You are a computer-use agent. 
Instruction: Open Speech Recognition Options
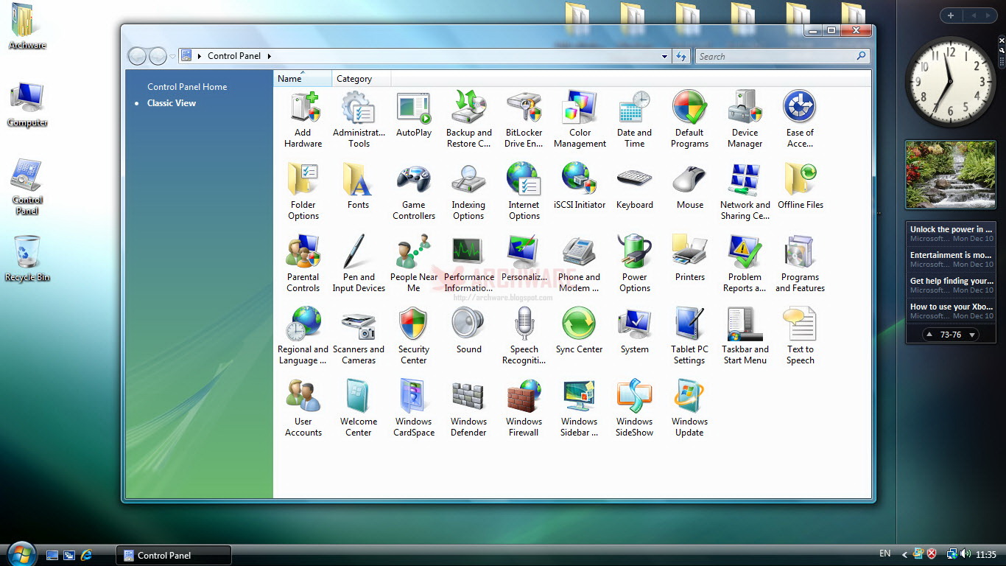click(524, 336)
